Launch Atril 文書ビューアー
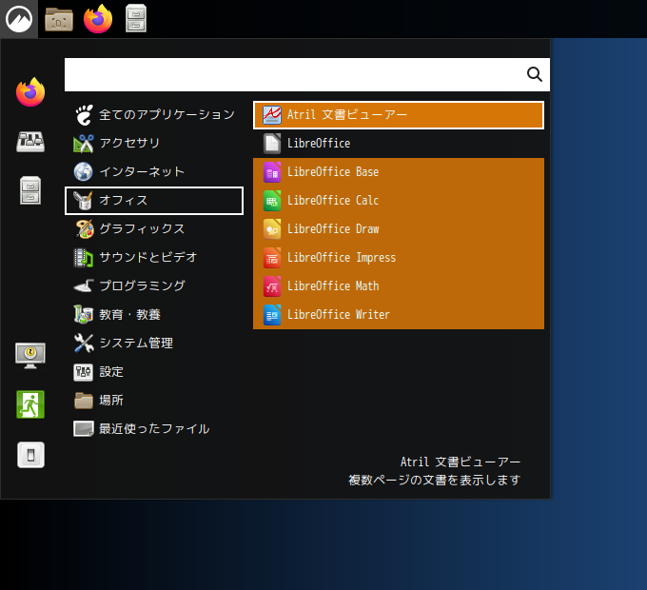The width and height of the screenshot is (647, 590). 399,115
